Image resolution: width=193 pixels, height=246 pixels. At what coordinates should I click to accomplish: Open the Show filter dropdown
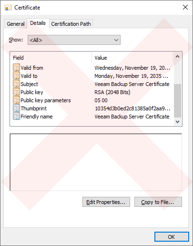74,40
